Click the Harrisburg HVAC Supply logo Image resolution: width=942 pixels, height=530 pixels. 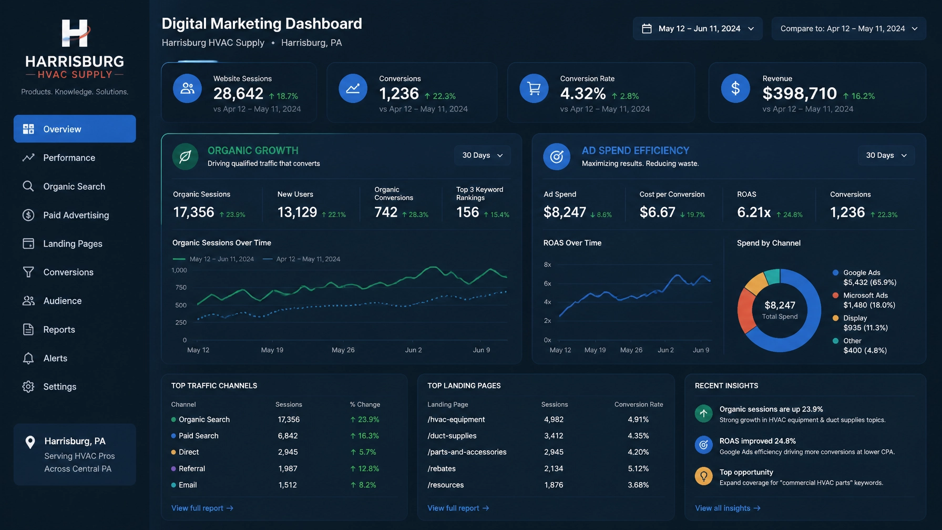(75, 49)
